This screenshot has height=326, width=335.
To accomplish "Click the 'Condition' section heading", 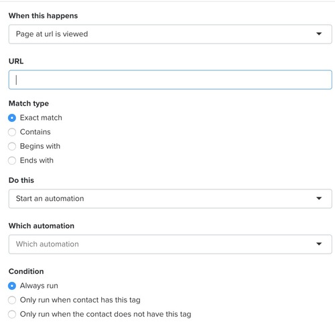I will point(26,271).
